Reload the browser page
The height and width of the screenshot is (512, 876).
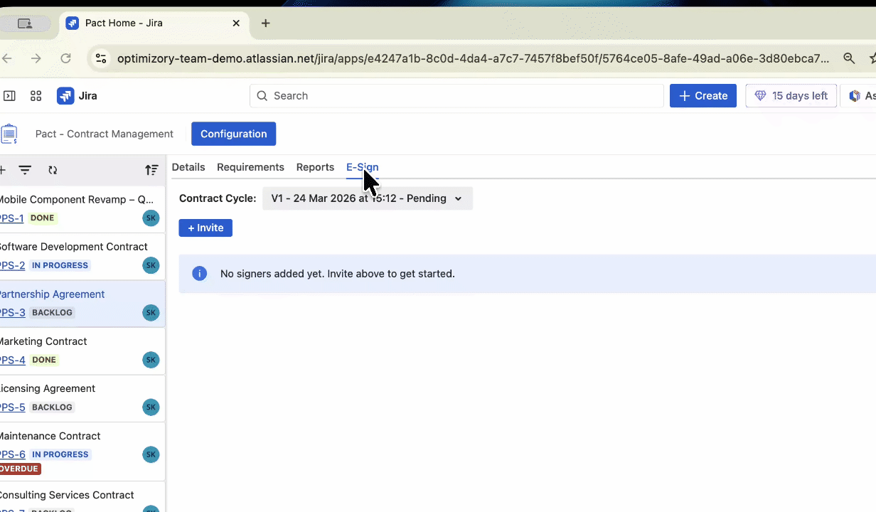(x=65, y=58)
